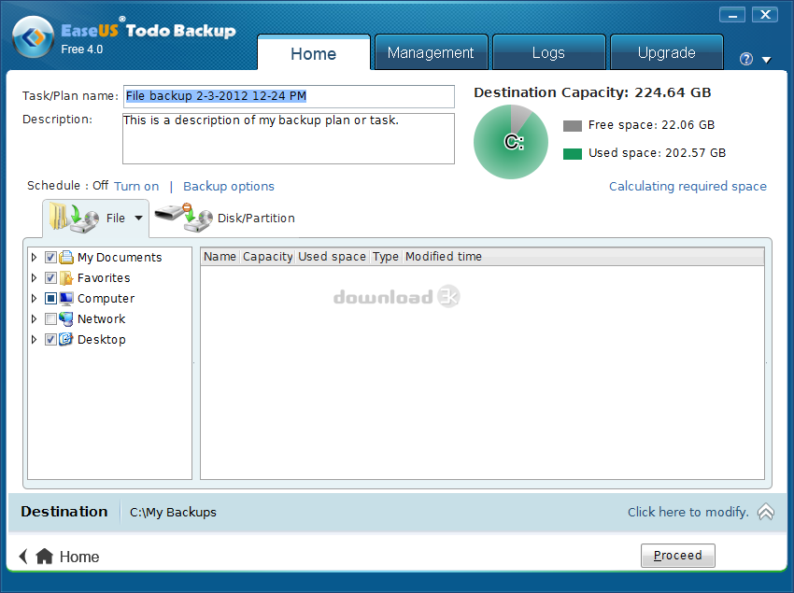
Task: Click the Computer monitor icon in tree
Action: (x=66, y=299)
